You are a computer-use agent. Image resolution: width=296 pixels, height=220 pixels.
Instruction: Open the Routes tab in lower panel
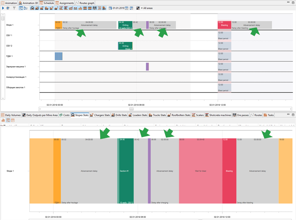(x=256, y=115)
